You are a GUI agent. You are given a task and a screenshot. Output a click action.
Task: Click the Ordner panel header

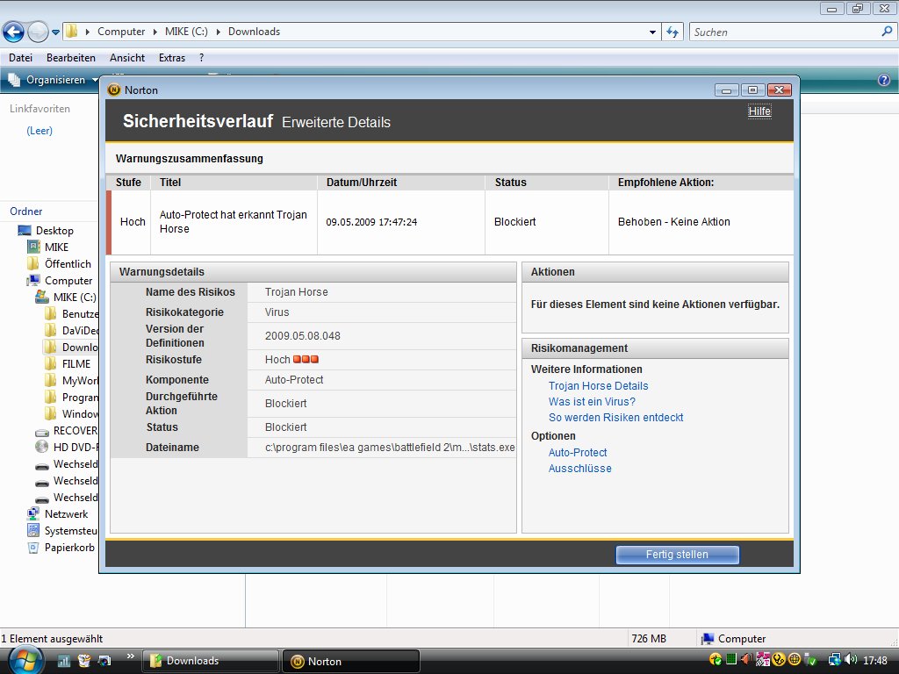click(x=26, y=212)
